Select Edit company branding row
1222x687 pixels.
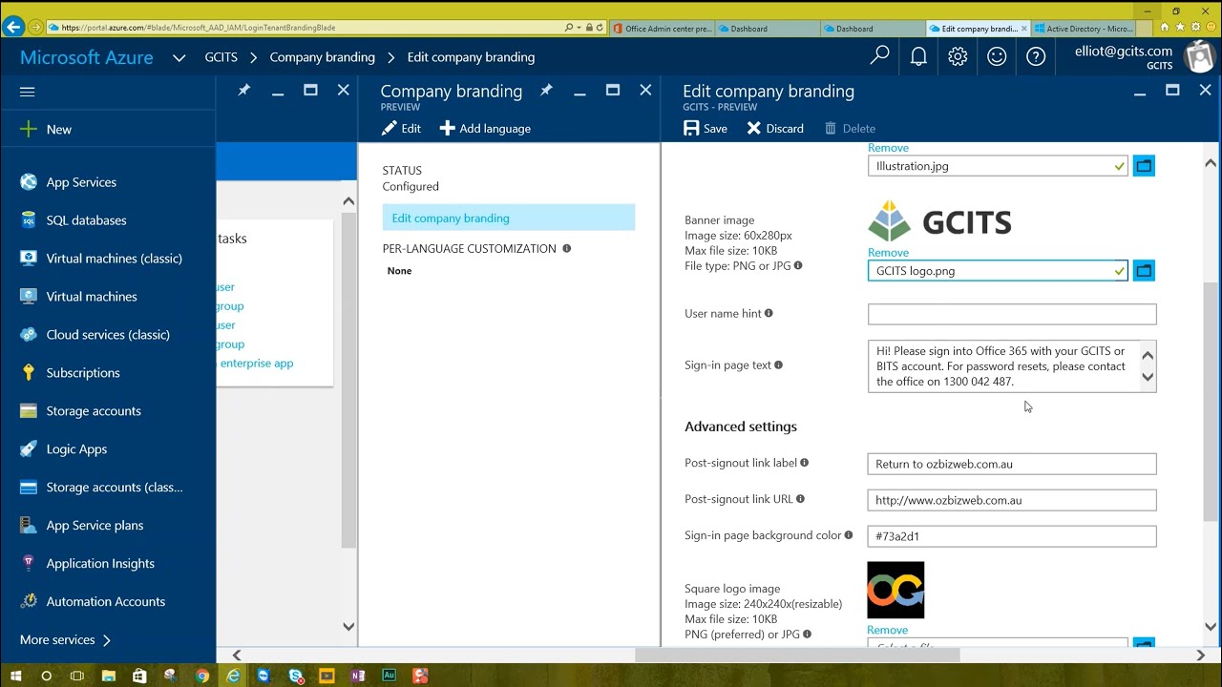coord(509,218)
